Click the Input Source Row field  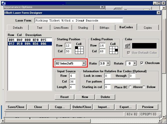coord(72,76)
